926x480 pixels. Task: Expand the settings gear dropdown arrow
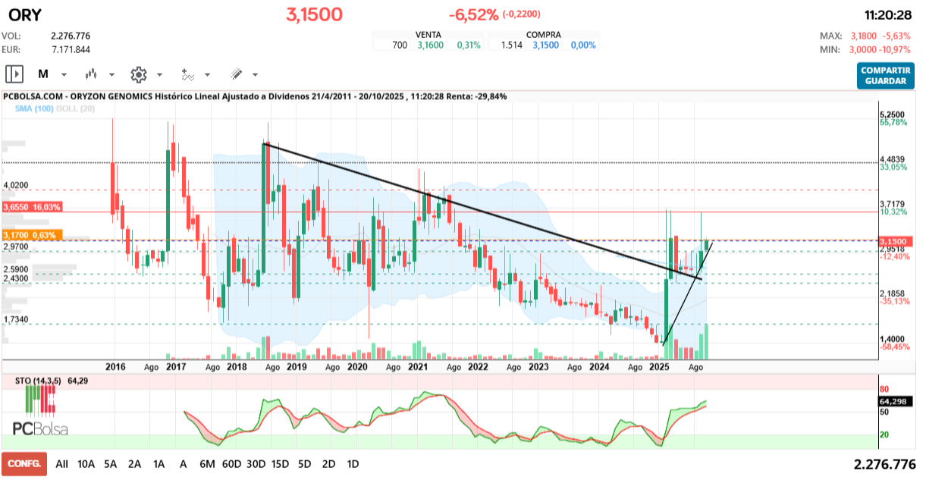point(159,75)
